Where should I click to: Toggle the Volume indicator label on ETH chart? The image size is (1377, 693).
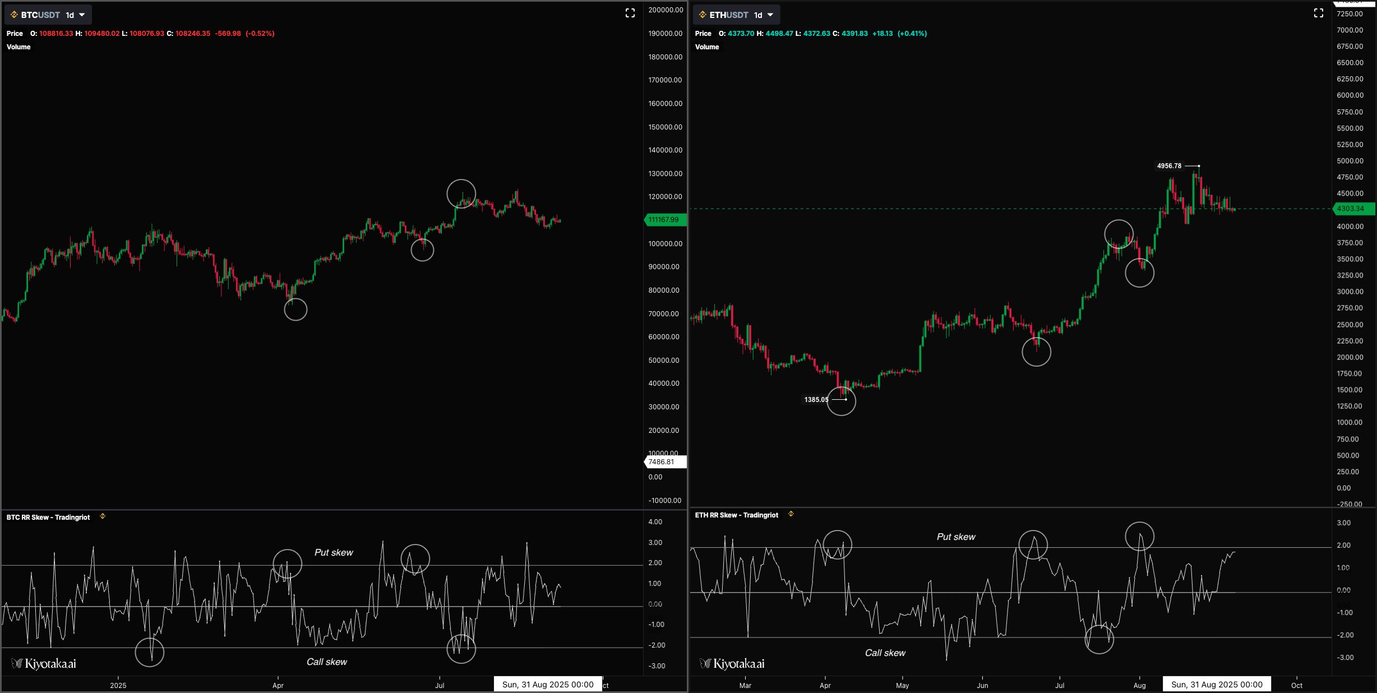[x=707, y=47]
